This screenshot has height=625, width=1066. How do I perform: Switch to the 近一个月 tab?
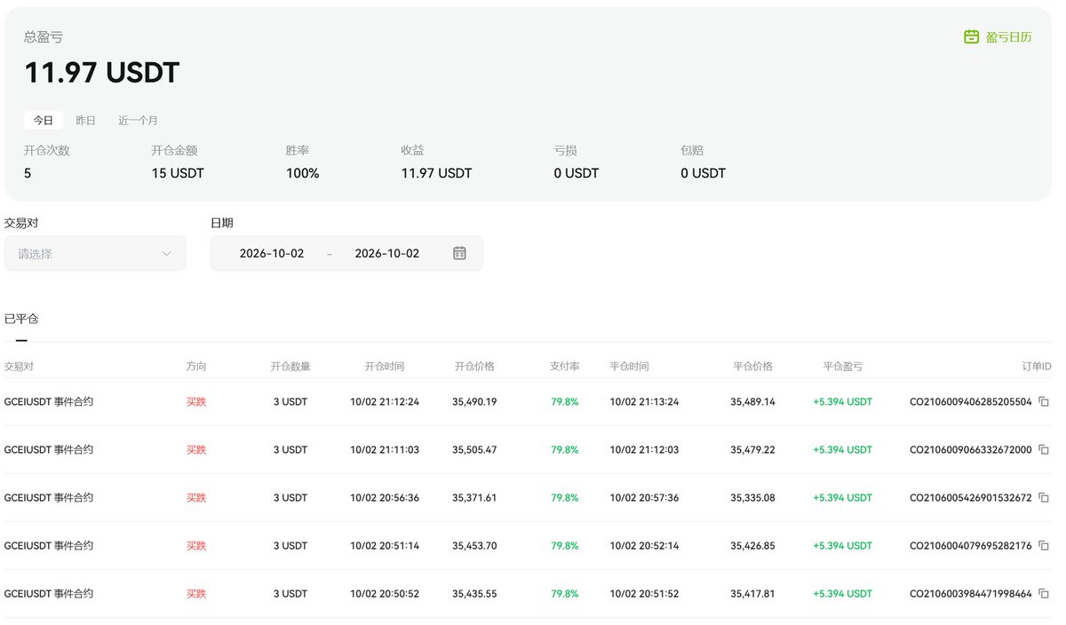139,120
